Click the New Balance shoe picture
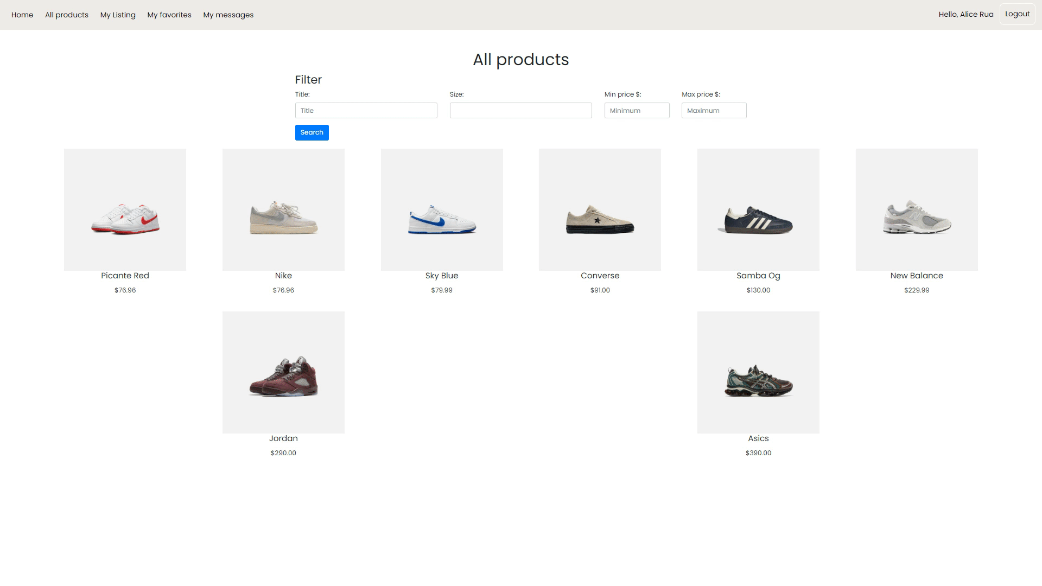The image size is (1042, 586). [917, 209]
